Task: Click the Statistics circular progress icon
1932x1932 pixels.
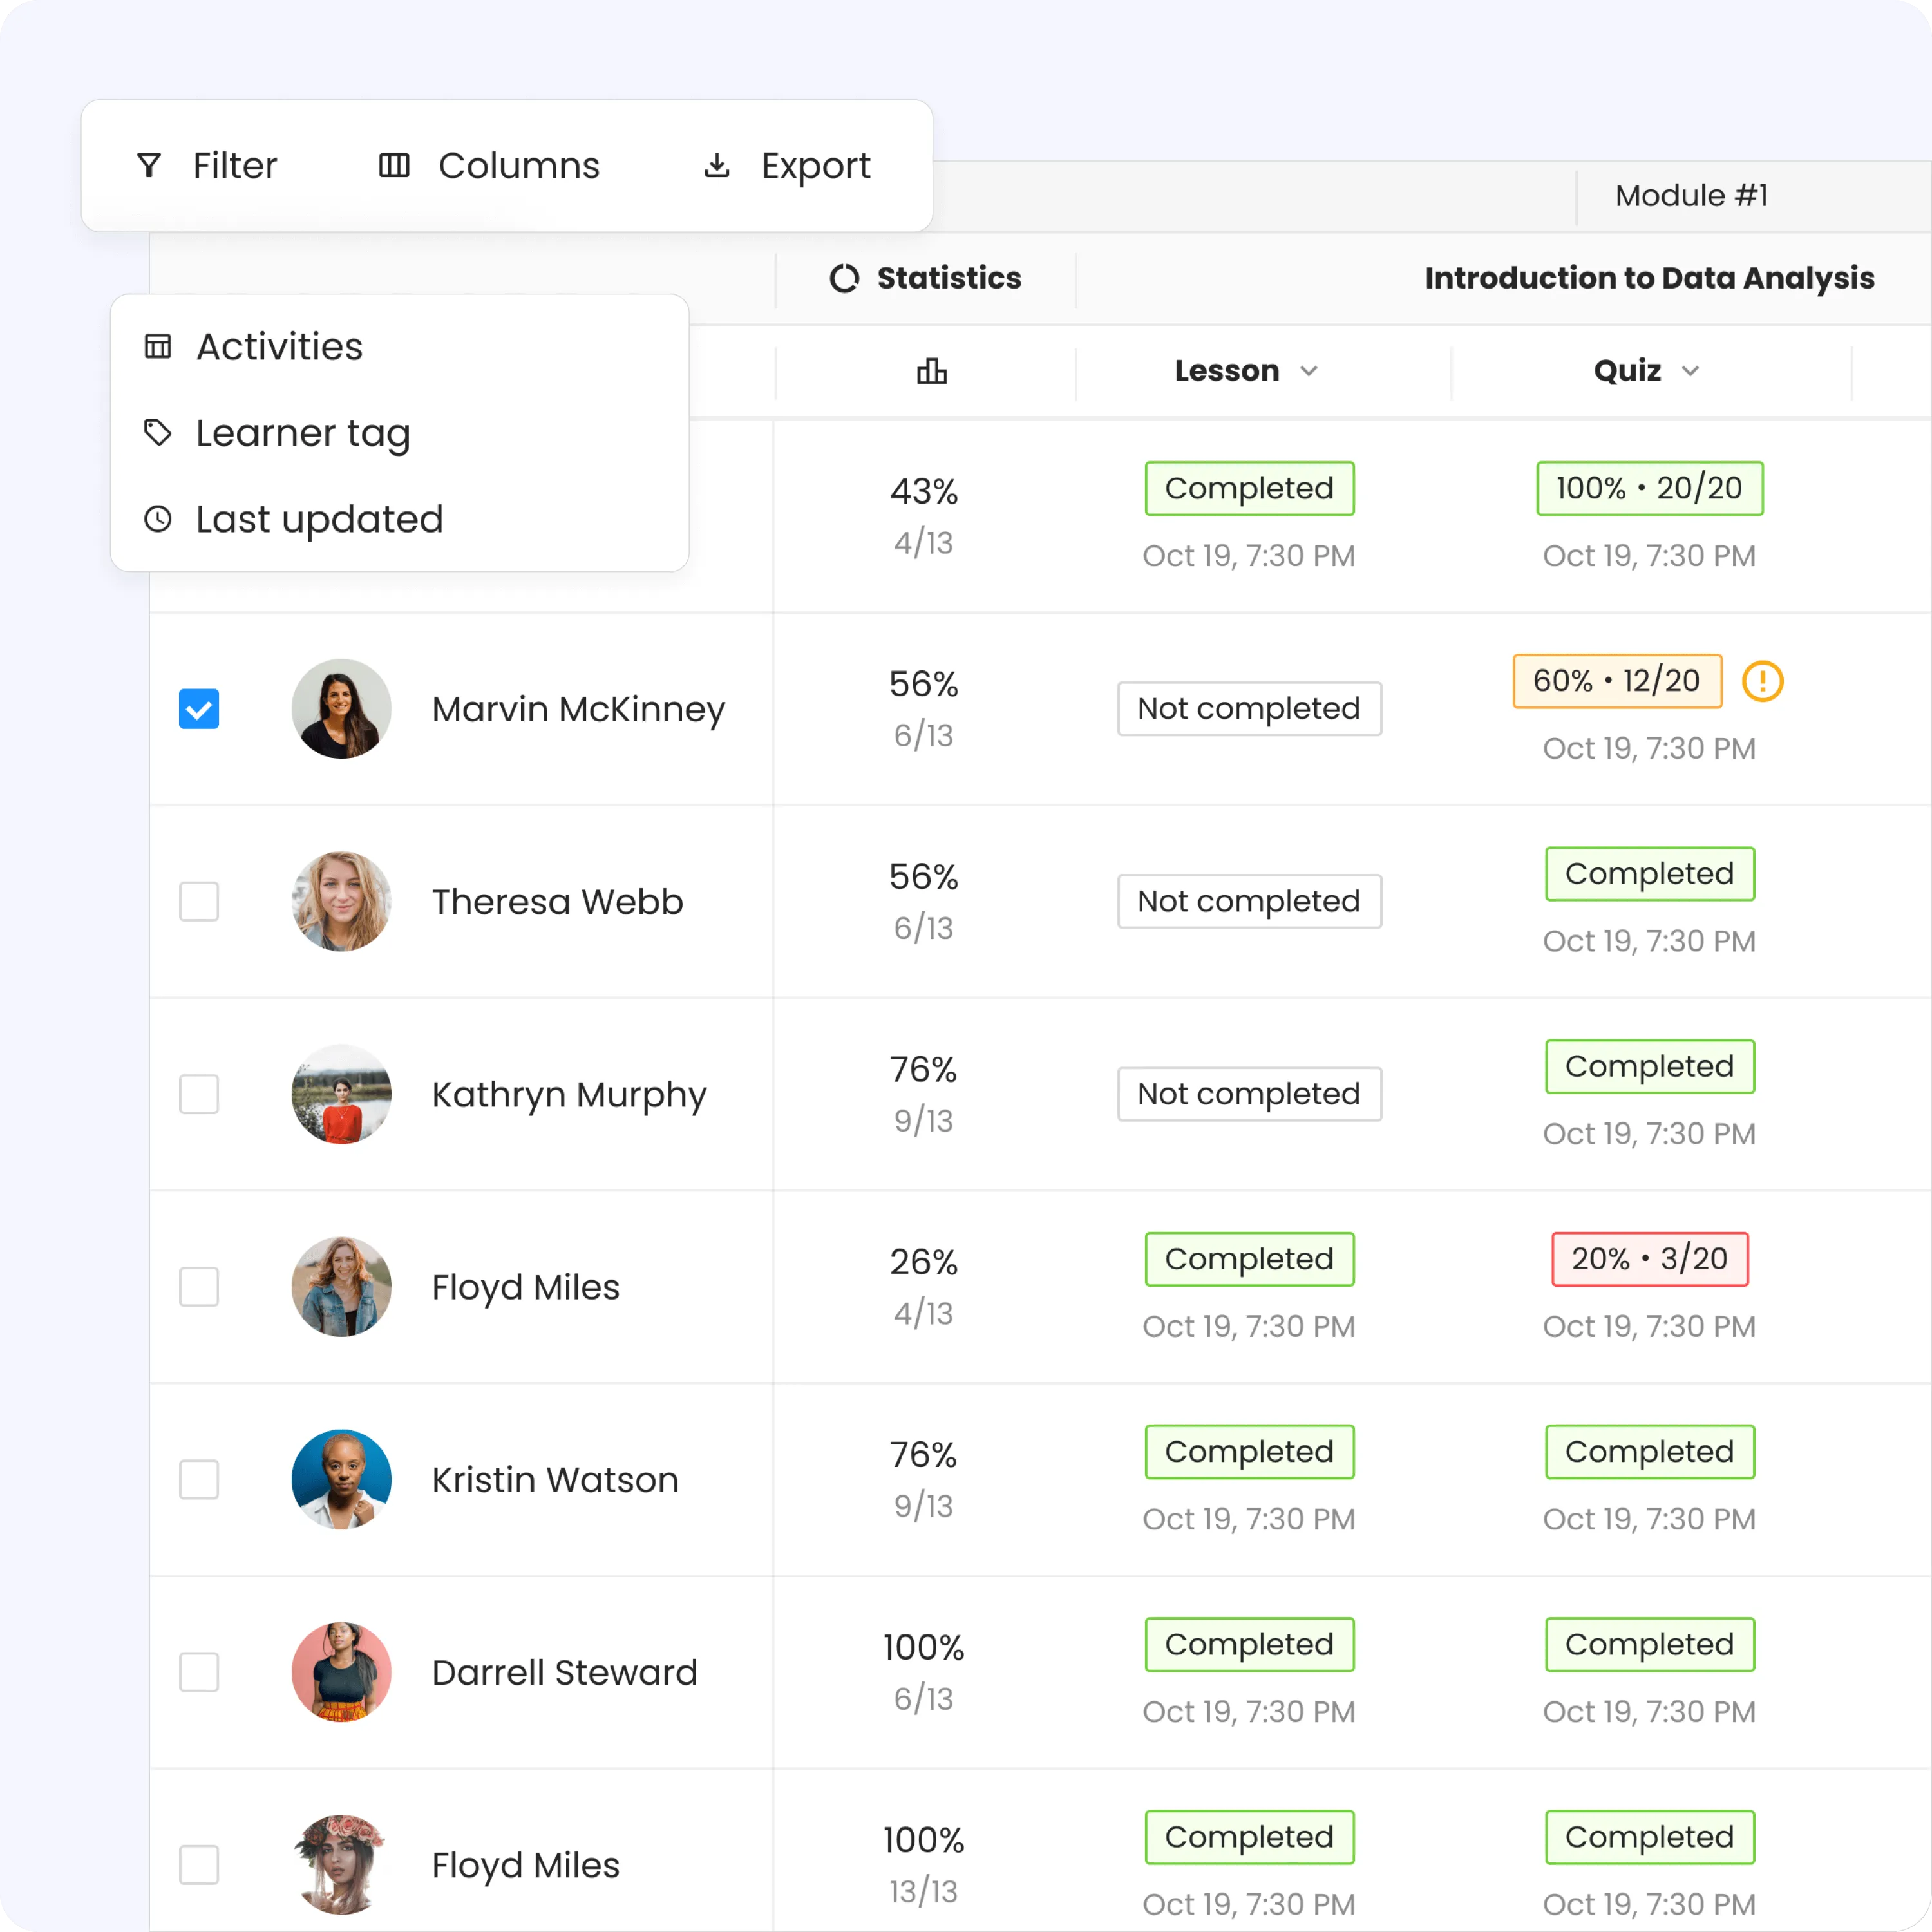Action: [x=845, y=278]
